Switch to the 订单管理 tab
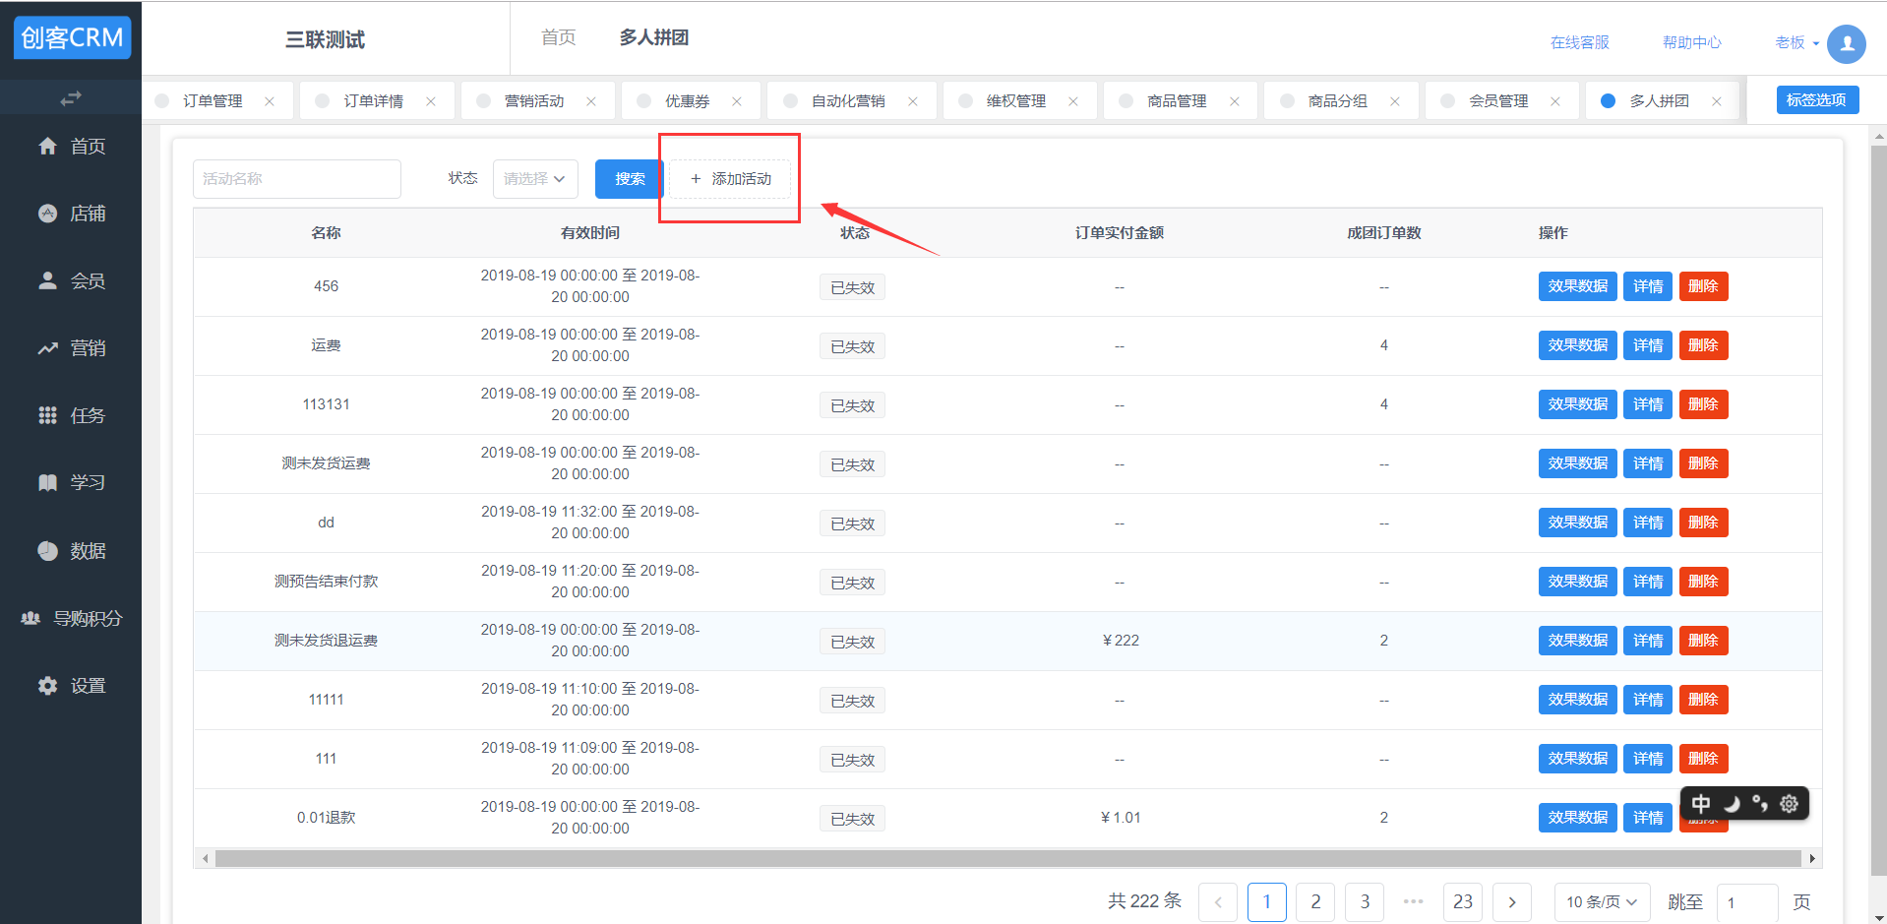 [213, 101]
